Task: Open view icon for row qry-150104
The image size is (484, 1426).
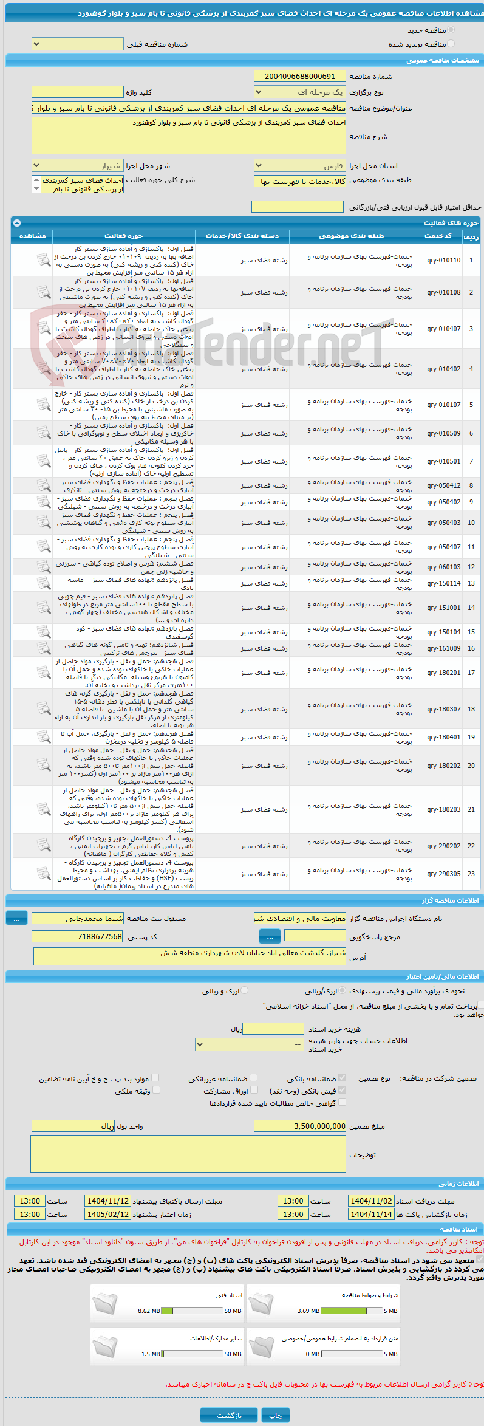Action: 43,632
